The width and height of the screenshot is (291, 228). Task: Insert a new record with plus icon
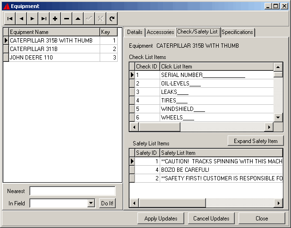coord(55,18)
